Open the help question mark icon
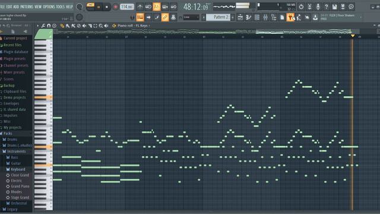 pos(326,7)
